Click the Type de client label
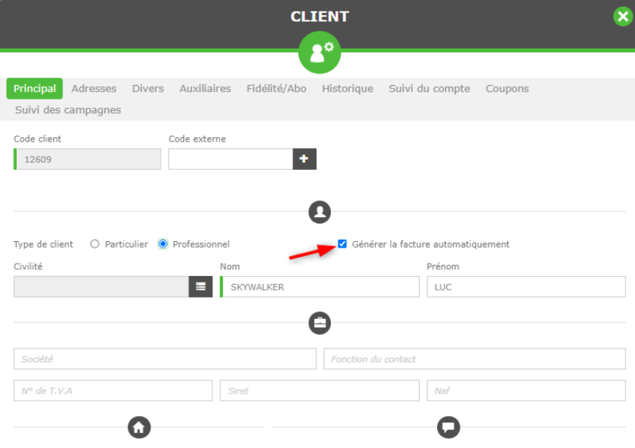The image size is (635, 448). tap(44, 244)
